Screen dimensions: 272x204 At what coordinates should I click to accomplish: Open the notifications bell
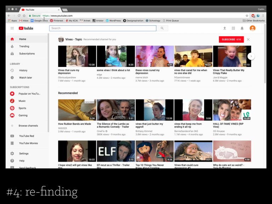(x=242, y=28)
